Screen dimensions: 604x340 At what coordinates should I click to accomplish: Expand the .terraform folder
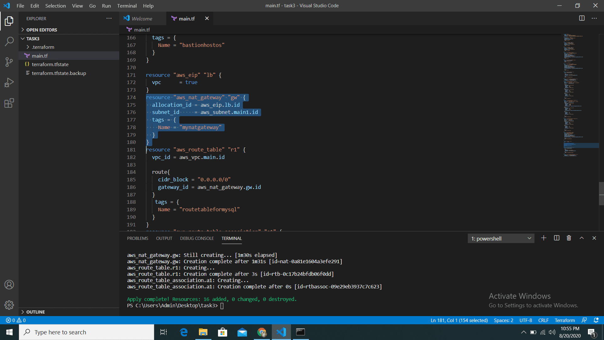[x=43, y=47]
